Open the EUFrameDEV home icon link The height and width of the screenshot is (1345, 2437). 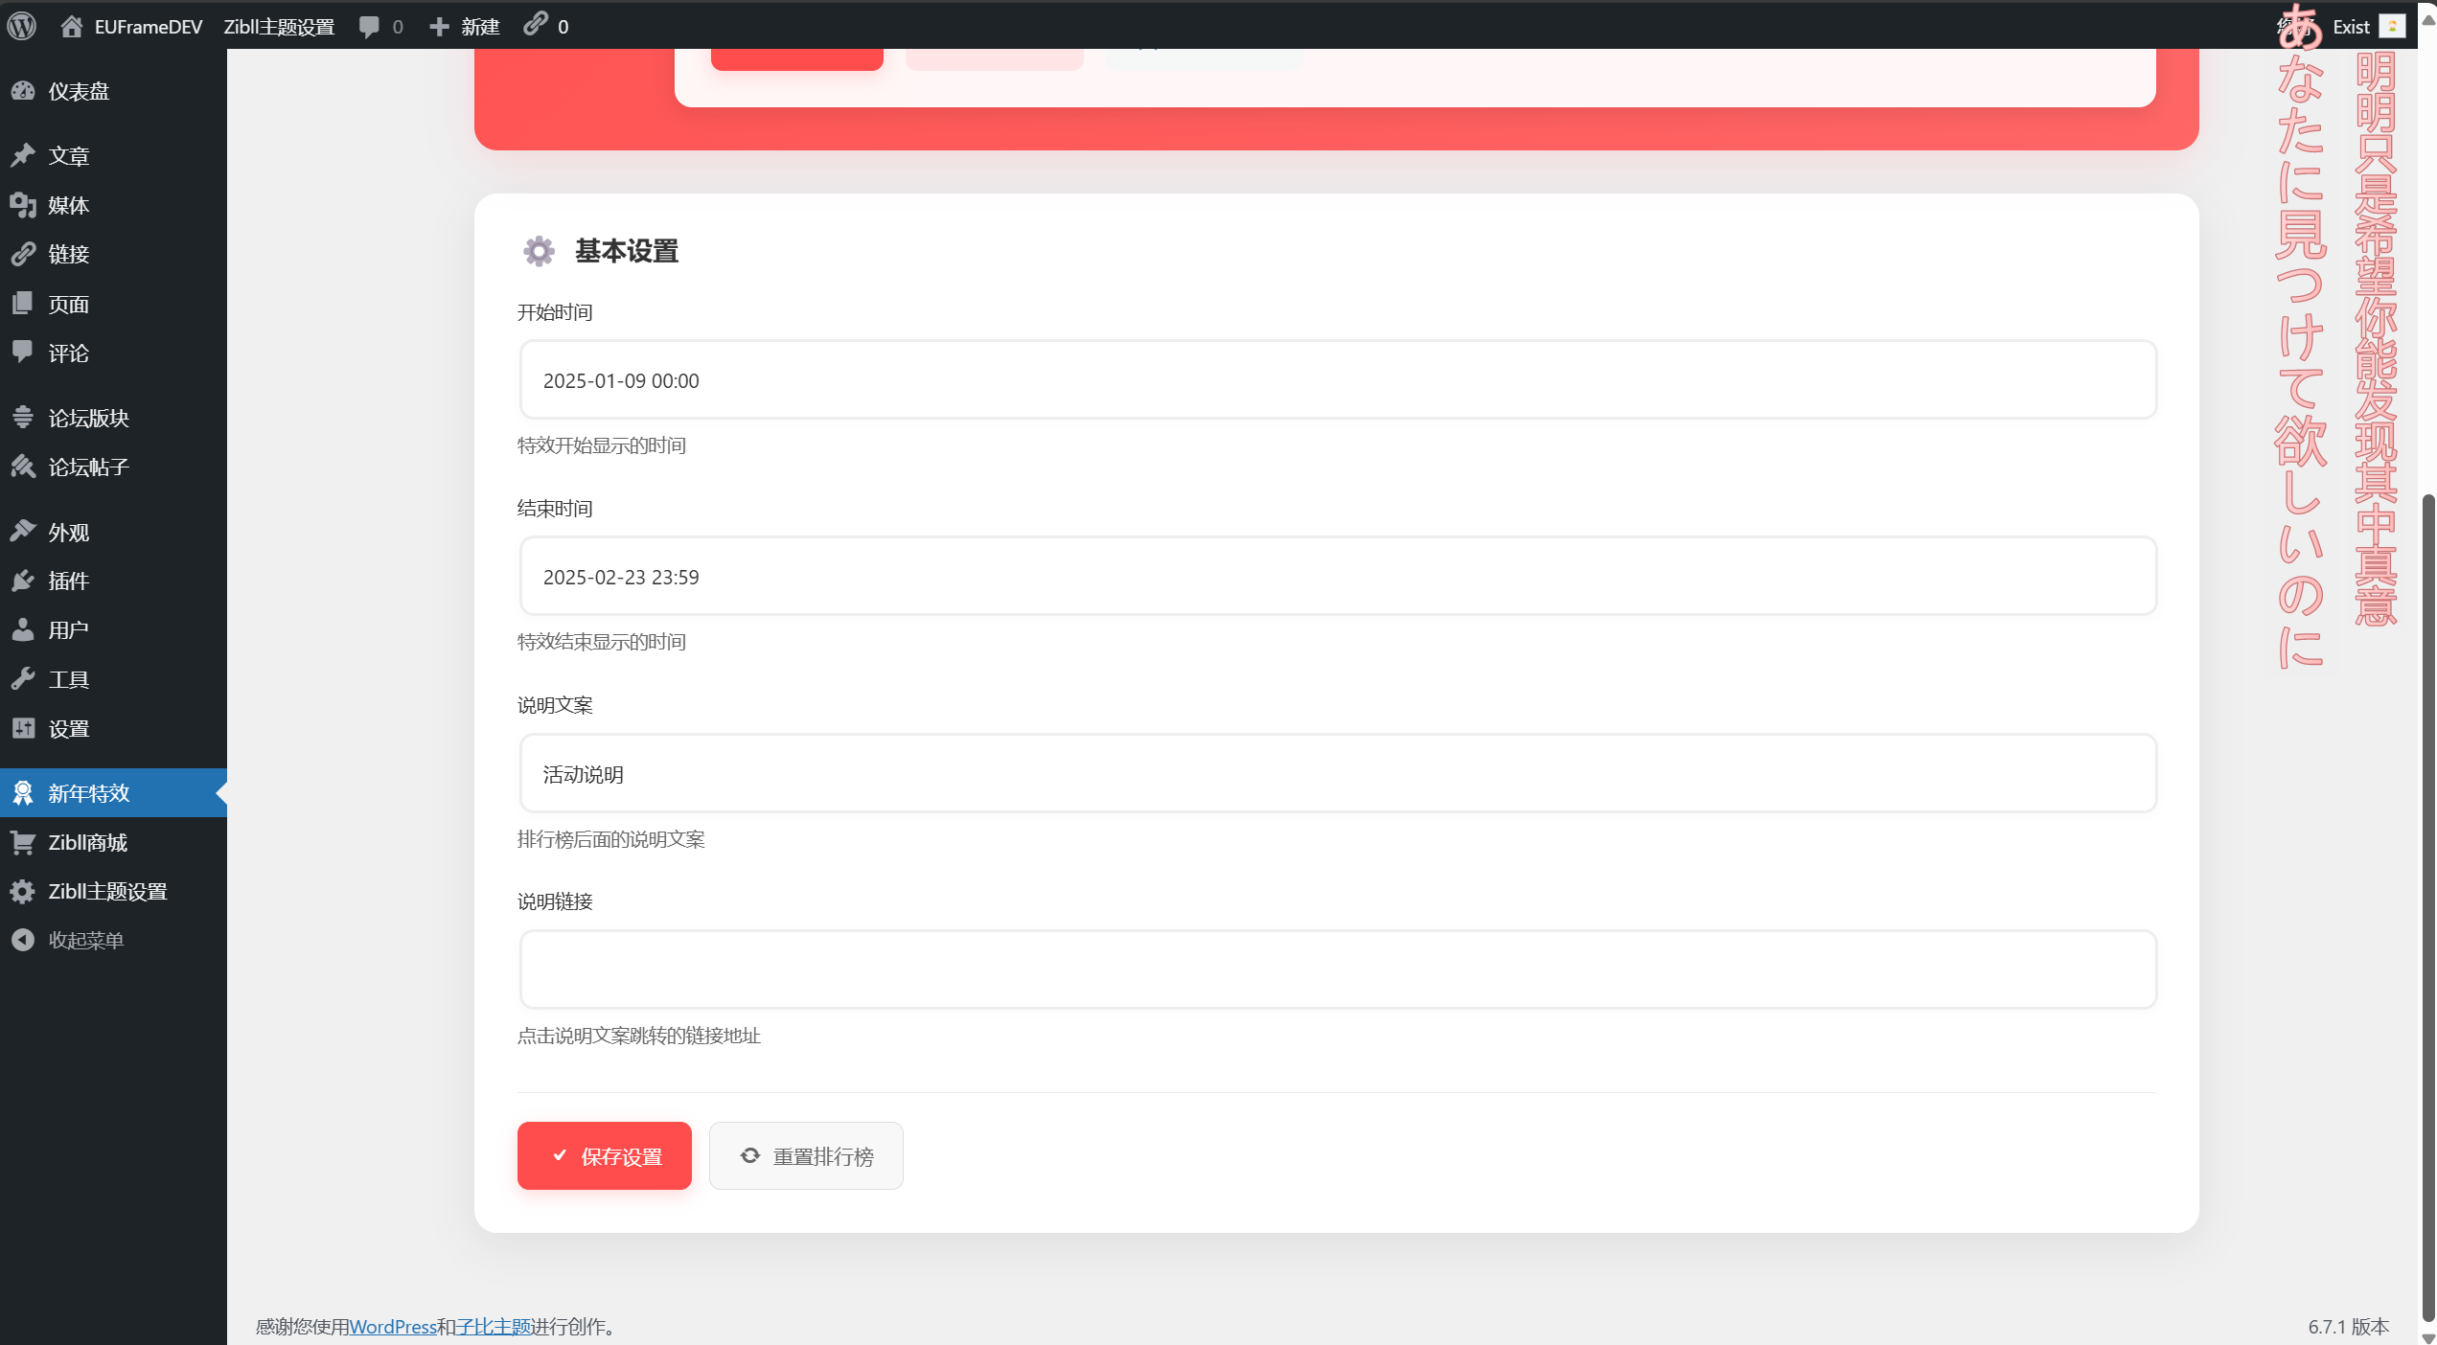tap(72, 26)
